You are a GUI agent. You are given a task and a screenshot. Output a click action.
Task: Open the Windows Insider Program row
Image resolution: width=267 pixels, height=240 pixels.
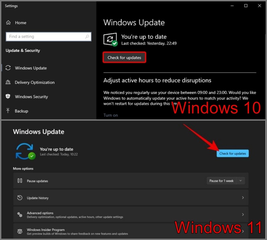[131, 231]
